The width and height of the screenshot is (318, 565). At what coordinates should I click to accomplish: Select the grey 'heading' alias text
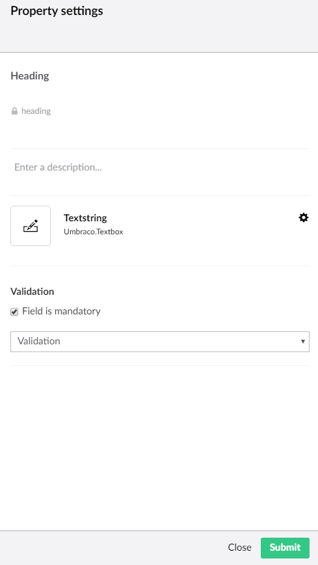(36, 111)
